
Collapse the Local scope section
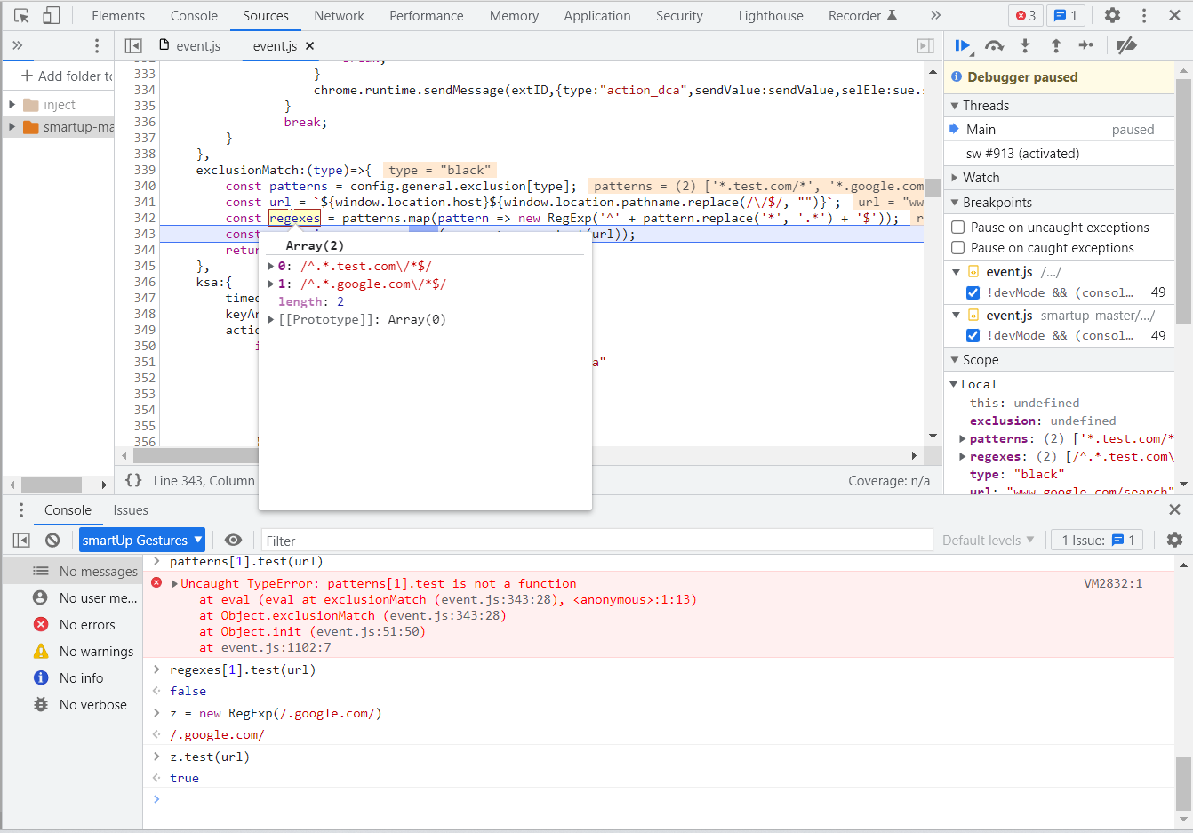(953, 384)
